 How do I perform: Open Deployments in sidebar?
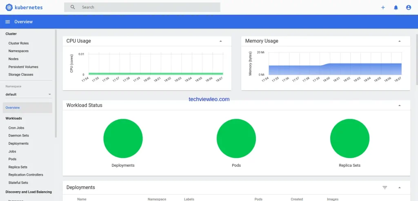coord(18,144)
